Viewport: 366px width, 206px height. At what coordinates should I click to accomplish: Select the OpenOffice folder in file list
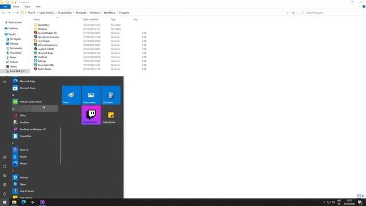pyautogui.click(x=43, y=25)
